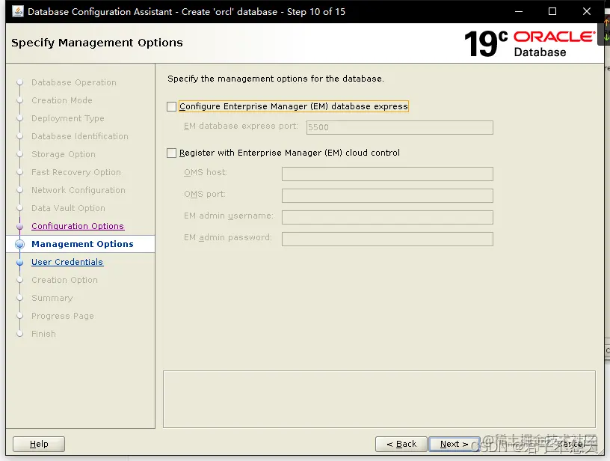Click the Help button
Screen dimensions: 610x461
39,444
